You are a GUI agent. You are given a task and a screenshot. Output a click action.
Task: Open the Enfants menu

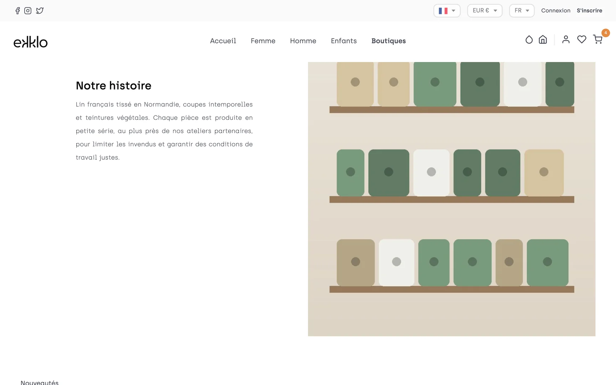[344, 41]
